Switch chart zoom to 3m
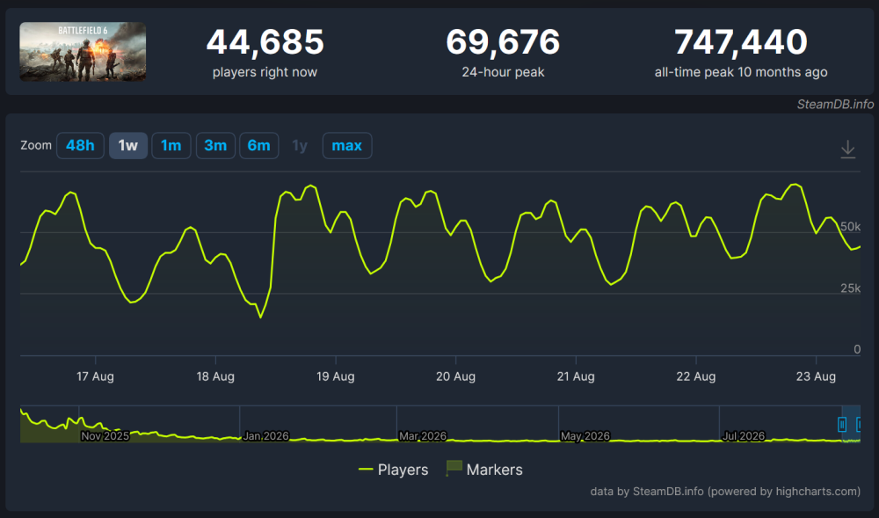Screen dimensions: 879x518 (215, 146)
